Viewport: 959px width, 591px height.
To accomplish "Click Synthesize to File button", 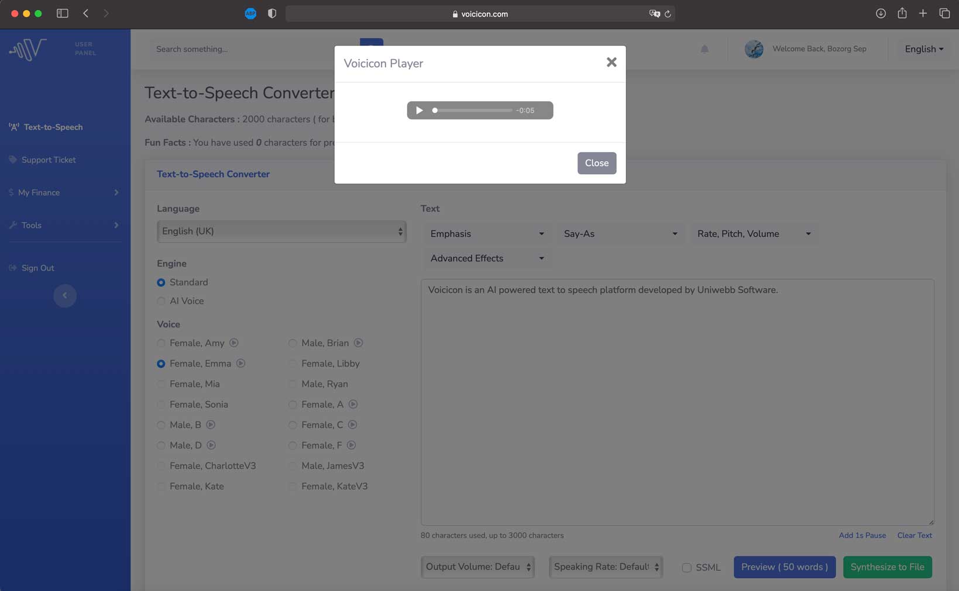I will (887, 567).
